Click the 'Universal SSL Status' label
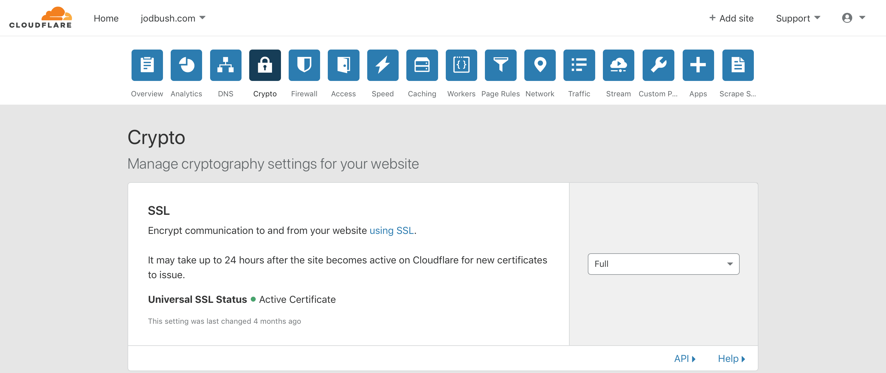Viewport: 886px width, 373px height. [x=197, y=299]
